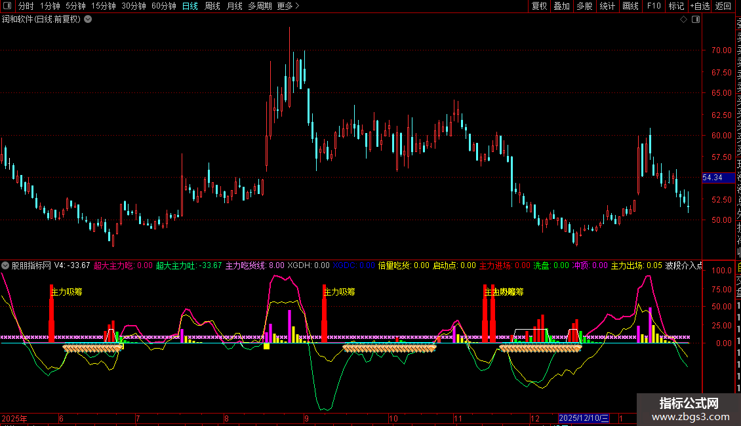
Task: Open the F10 company info
Action: pos(654,6)
